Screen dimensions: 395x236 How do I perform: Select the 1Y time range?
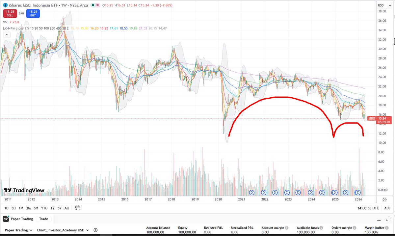click(x=53, y=208)
